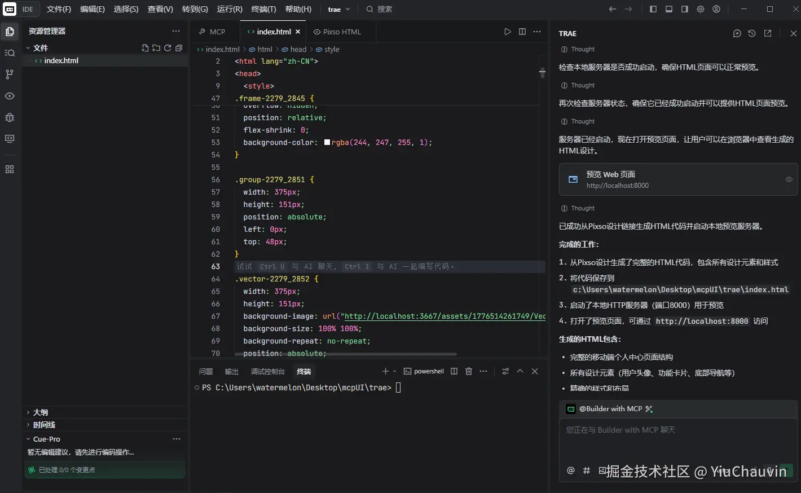Viewport: 801px width, 493px height.
Task: Collapse the 文件 folder section
Action: pos(28,48)
